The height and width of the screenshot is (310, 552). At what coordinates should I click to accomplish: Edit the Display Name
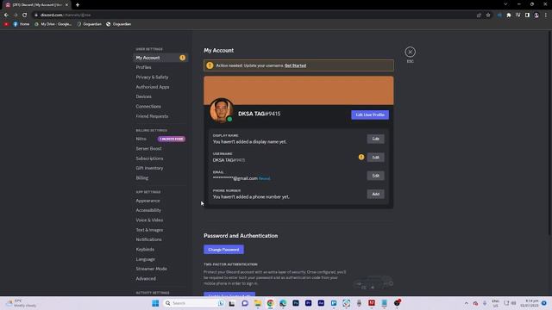tap(376, 139)
